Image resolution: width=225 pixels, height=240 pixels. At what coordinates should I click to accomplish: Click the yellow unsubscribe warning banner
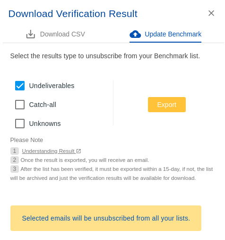106,218
